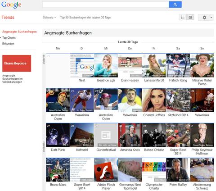Click the Trends heading link

[x=8, y=18]
